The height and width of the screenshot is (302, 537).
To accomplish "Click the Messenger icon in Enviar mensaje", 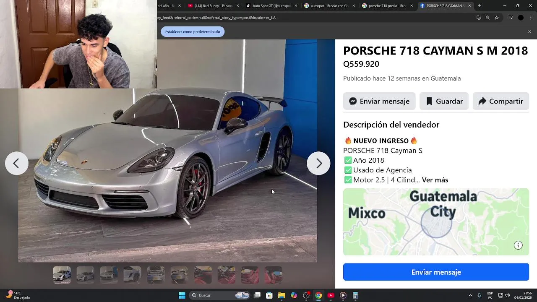I will (353, 101).
